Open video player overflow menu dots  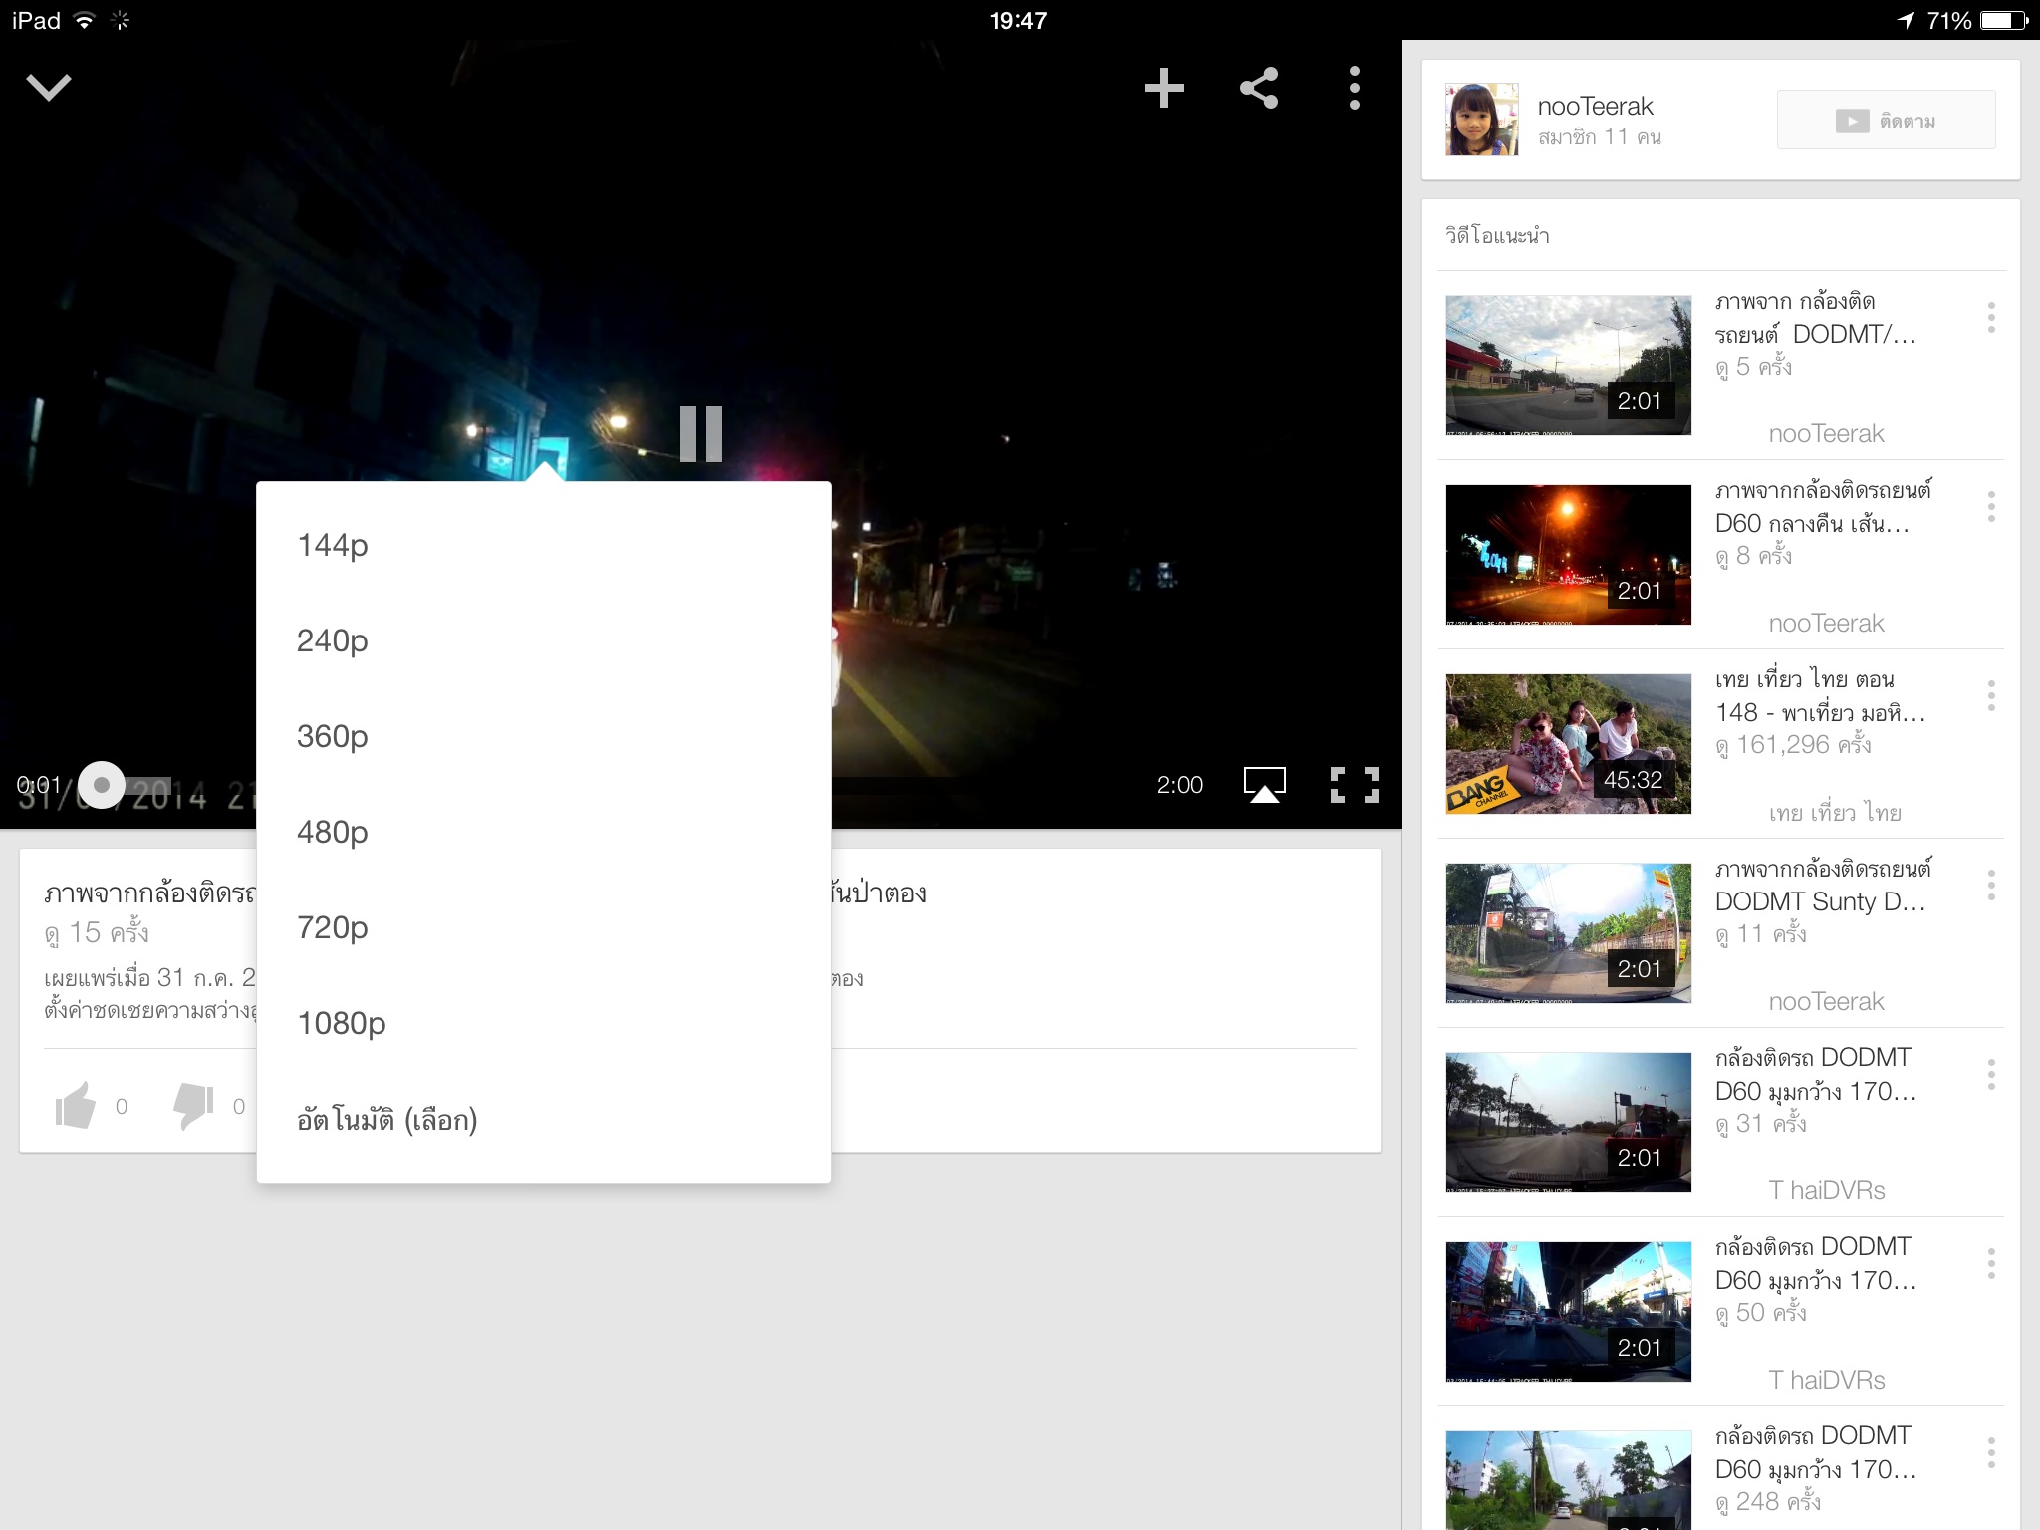[x=1354, y=88]
